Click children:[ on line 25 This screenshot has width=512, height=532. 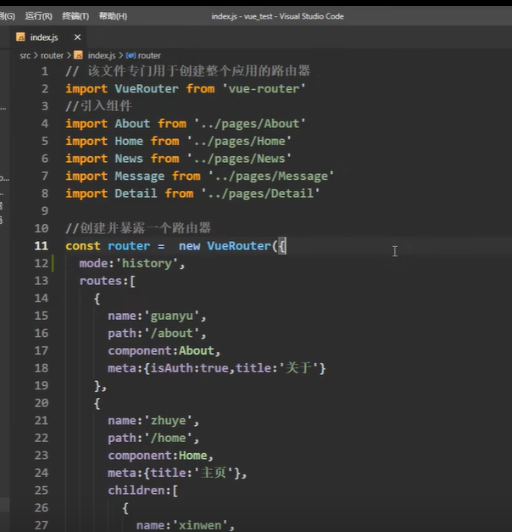click(143, 490)
